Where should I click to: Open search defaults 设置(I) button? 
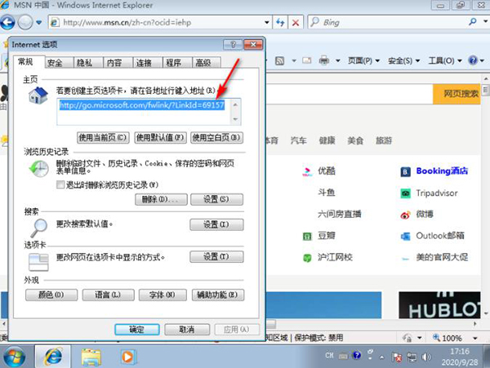(216, 224)
